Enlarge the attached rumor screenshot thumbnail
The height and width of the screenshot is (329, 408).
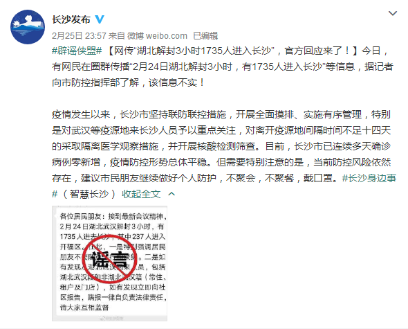point(109,264)
